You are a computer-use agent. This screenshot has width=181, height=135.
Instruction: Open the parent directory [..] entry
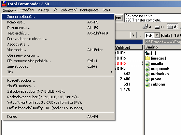point(151,53)
